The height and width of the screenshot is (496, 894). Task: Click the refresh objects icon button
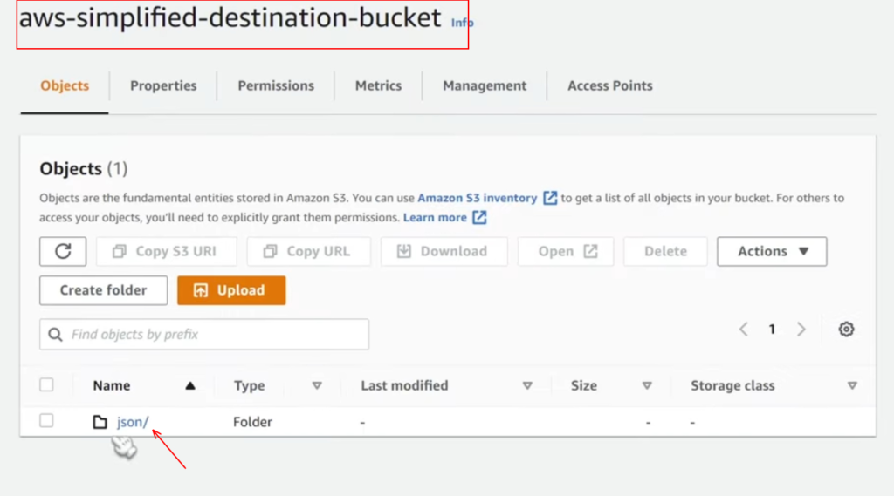63,251
